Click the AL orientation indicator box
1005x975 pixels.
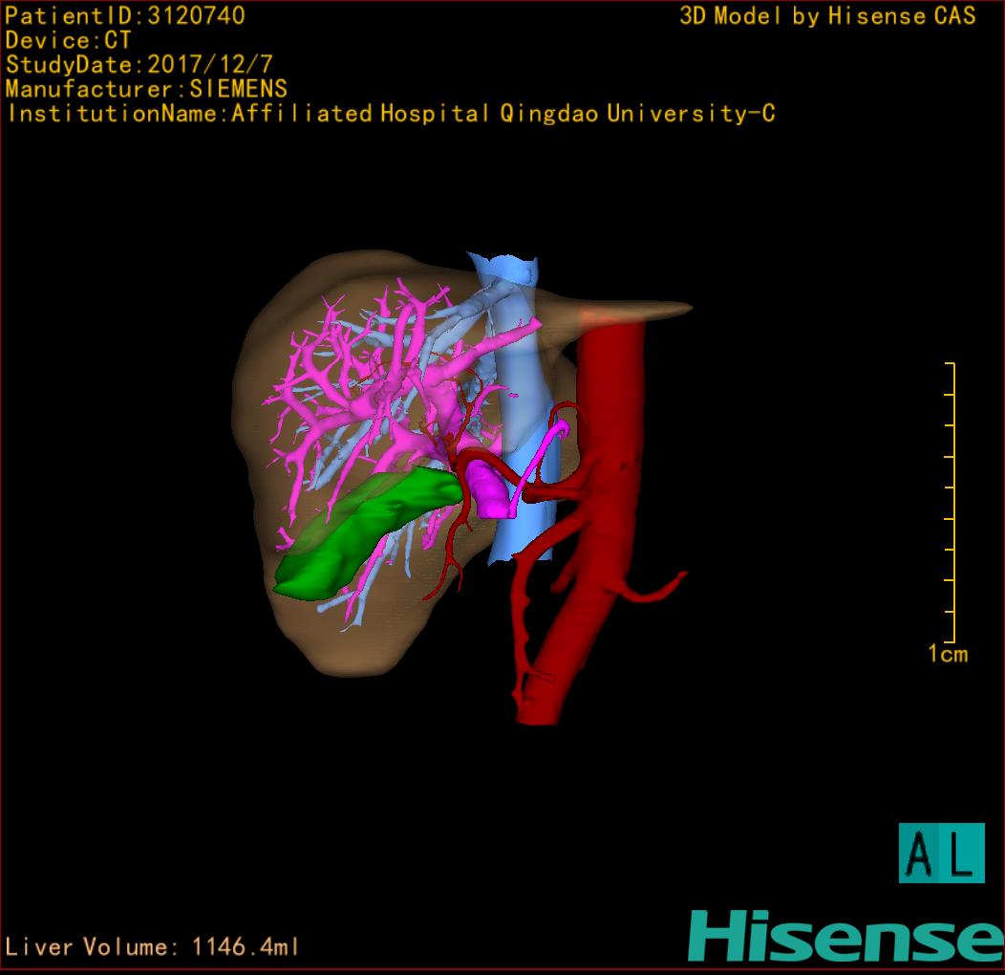[x=942, y=853]
